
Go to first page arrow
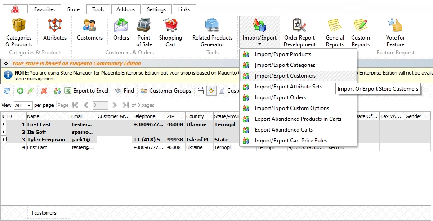(x=75, y=105)
